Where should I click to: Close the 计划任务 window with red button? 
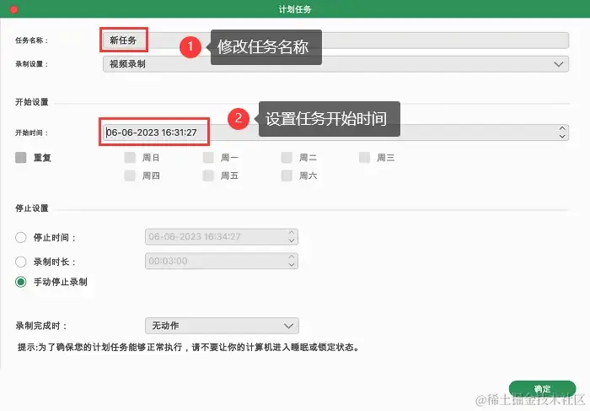pos(14,9)
